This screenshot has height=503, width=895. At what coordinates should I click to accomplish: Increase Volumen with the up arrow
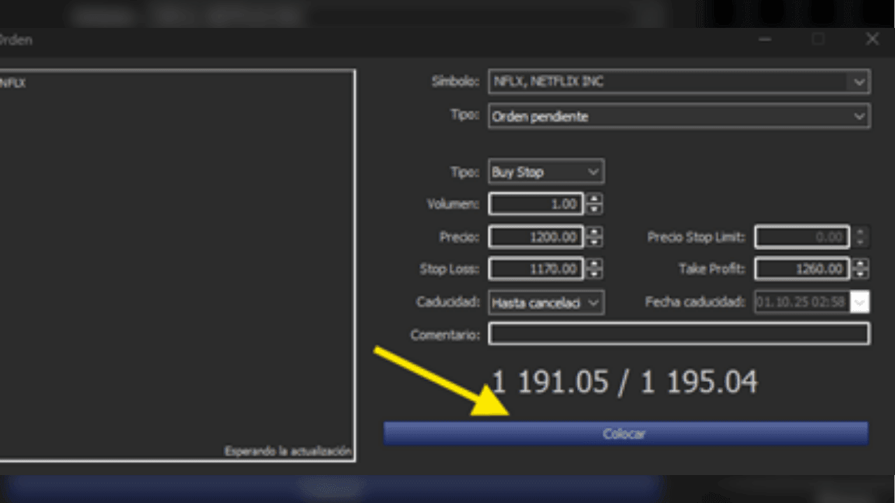coord(594,200)
